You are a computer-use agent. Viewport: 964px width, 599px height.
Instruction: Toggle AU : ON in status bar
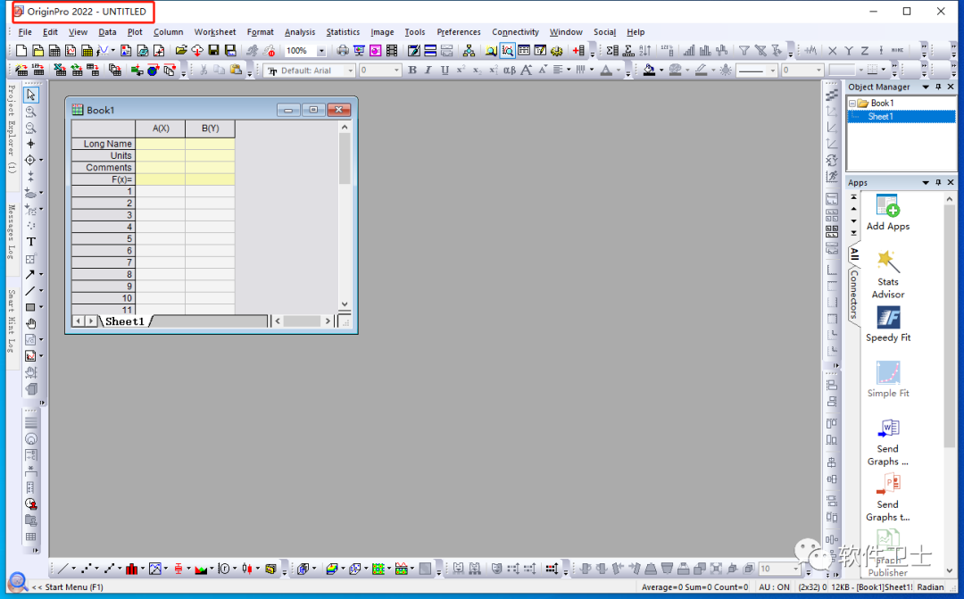point(774,587)
